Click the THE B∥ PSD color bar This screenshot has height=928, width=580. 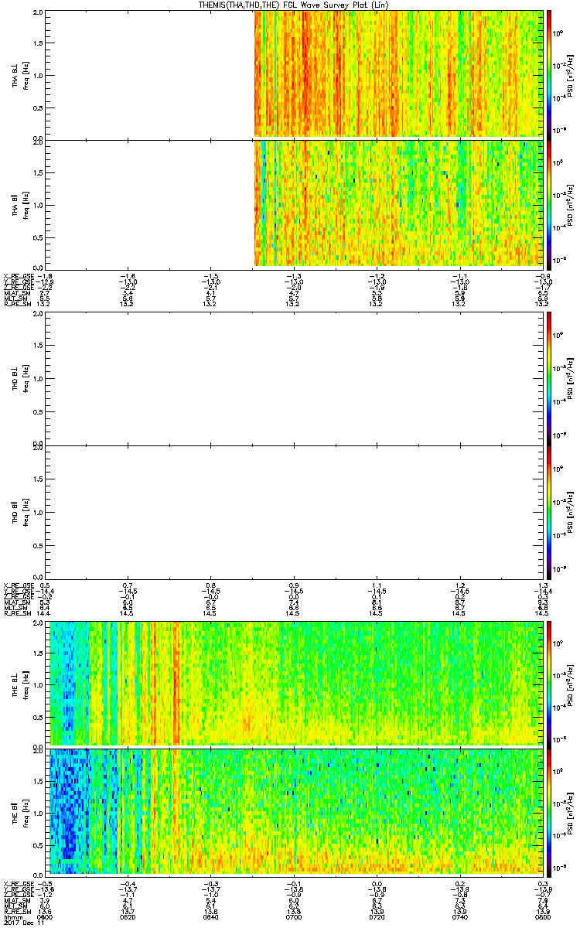click(x=550, y=810)
